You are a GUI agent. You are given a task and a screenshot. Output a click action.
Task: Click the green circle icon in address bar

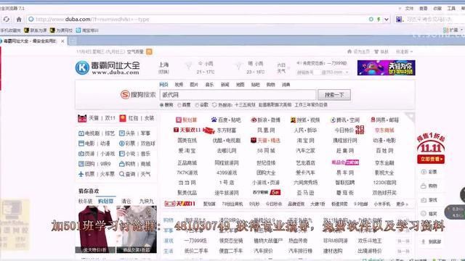(371, 20)
